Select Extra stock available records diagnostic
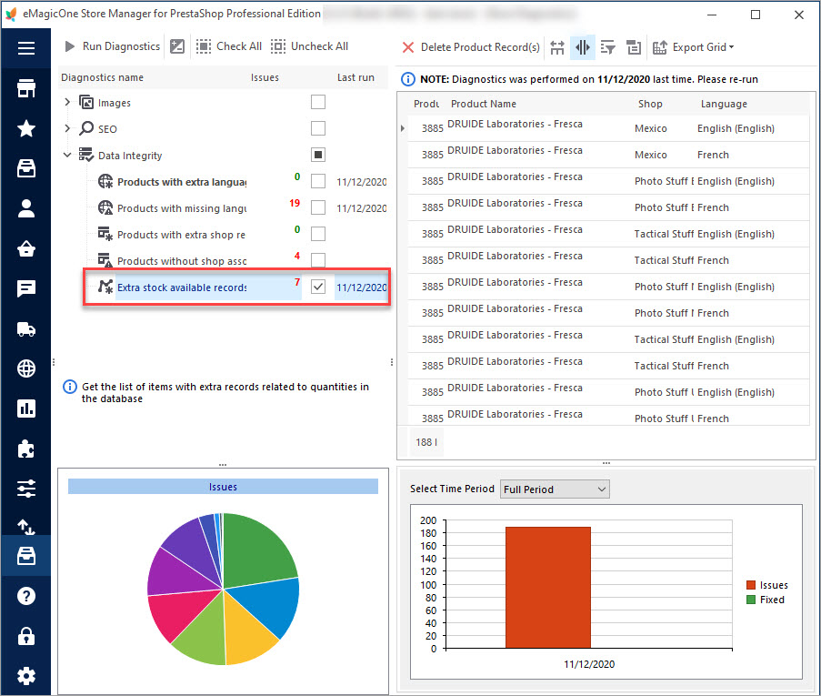The height and width of the screenshot is (696, 821). [x=182, y=287]
